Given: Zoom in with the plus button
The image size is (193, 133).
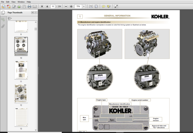Looking at the screenshot, I should pyautogui.click(x=71, y=6).
